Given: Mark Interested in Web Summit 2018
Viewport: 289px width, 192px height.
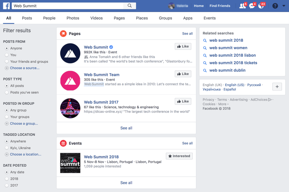Looking at the screenshot, I should tap(179, 156).
